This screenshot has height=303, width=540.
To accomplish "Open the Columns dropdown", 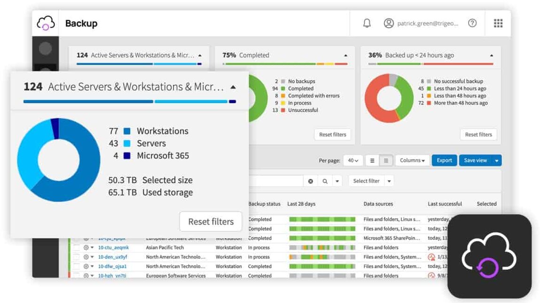I will coord(412,160).
